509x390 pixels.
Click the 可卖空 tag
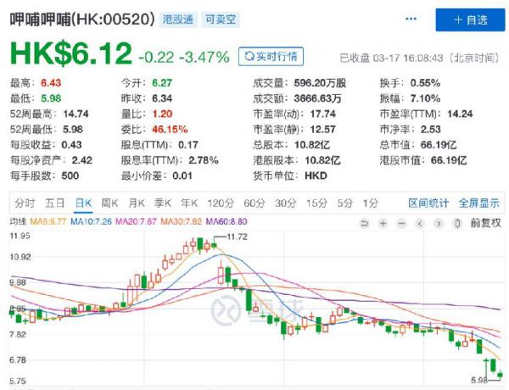[x=221, y=19]
